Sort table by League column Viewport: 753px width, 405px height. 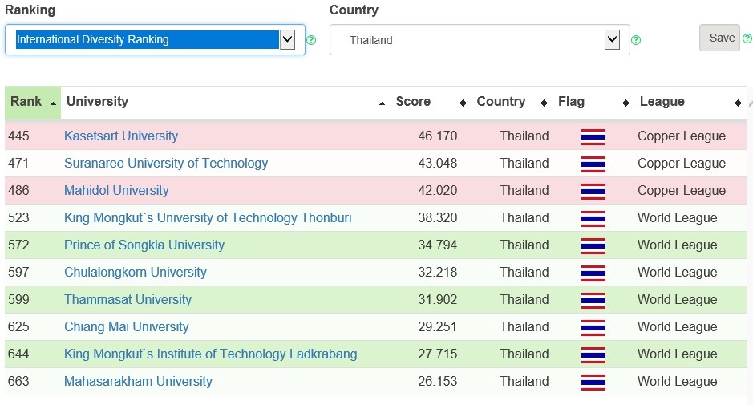tap(690, 102)
